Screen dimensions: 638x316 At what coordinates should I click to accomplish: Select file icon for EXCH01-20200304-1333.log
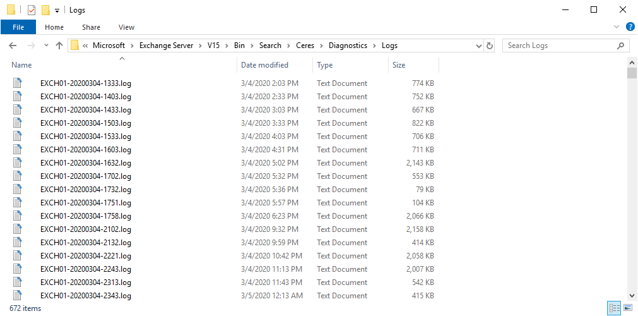(x=17, y=83)
